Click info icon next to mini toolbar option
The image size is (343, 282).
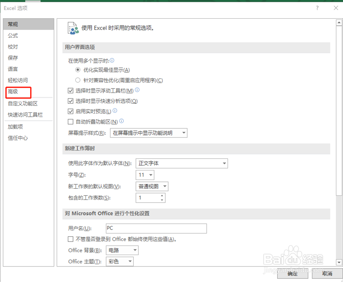137,90
